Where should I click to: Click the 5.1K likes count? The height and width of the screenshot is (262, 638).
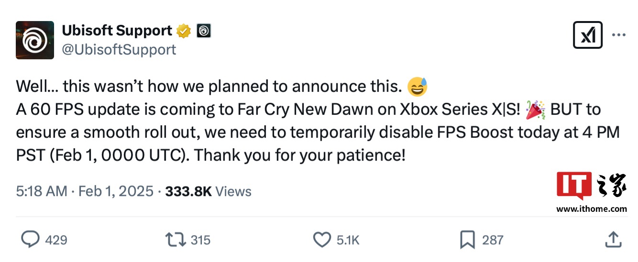pyautogui.click(x=348, y=240)
